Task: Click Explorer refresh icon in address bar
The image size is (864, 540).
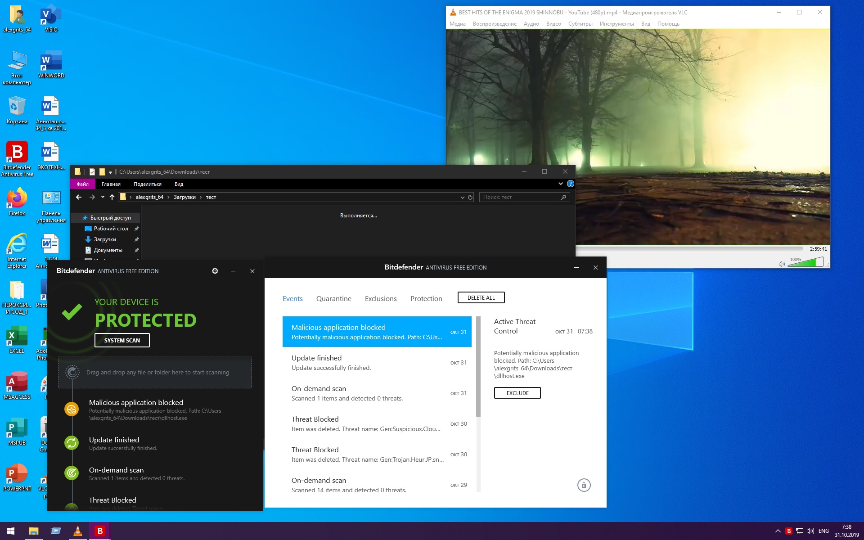Action: tap(470, 197)
